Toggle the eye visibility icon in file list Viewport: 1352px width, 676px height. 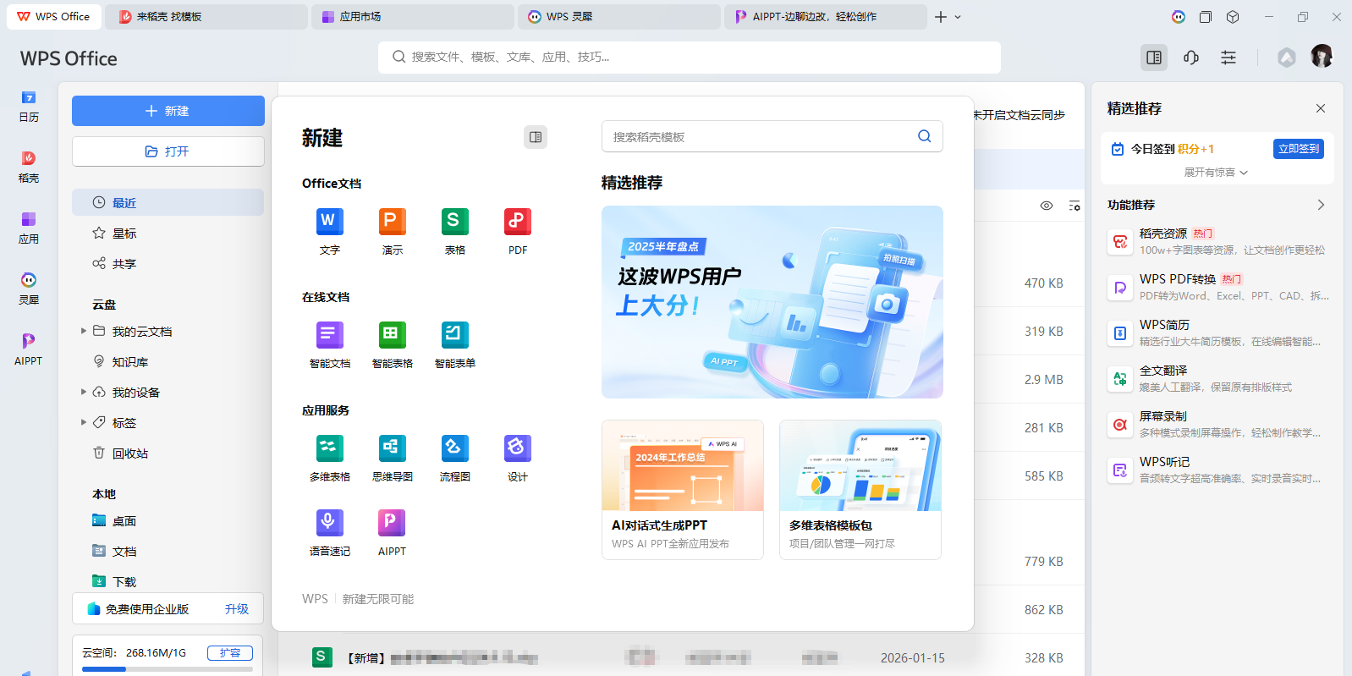tap(1047, 206)
